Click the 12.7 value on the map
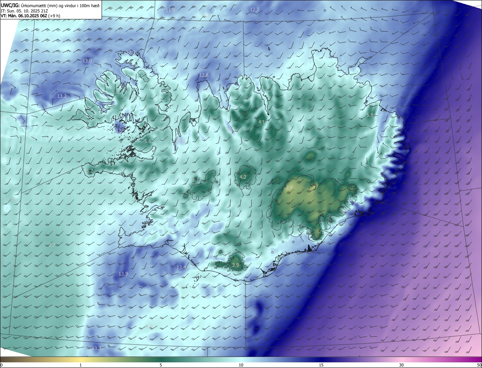This screenshot has width=482, height=368. (255, 9)
